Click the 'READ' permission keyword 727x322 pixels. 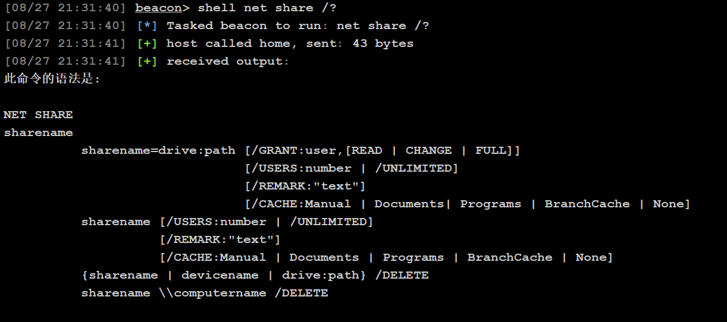367,150
